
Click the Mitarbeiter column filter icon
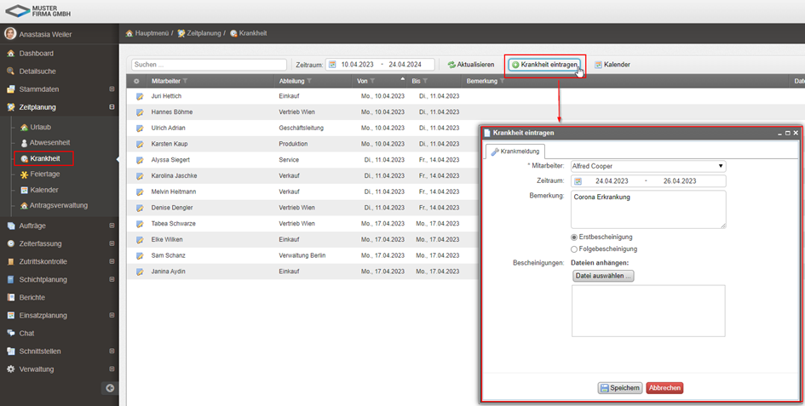coord(186,81)
